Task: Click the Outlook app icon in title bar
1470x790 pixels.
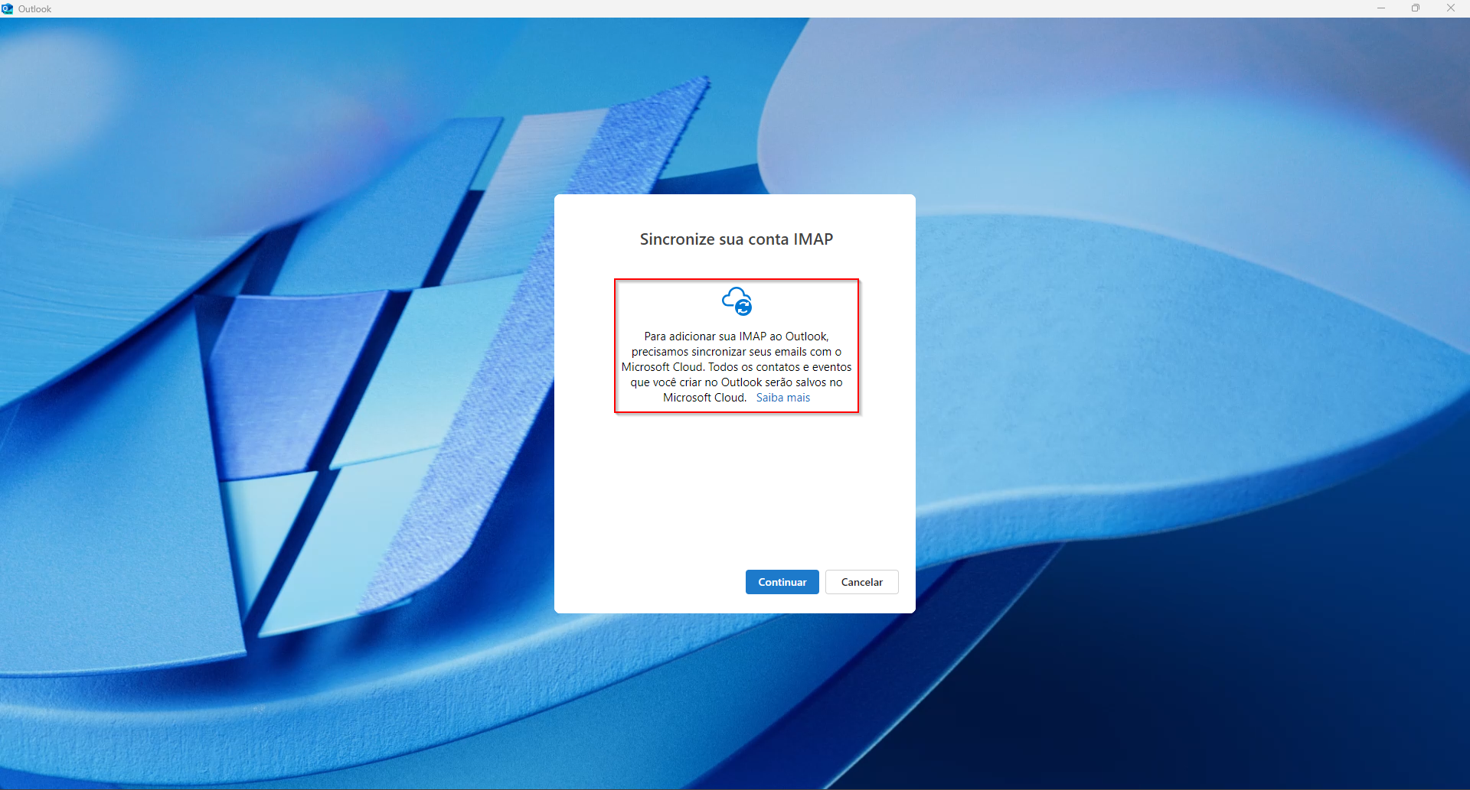Action: pyautogui.click(x=8, y=8)
